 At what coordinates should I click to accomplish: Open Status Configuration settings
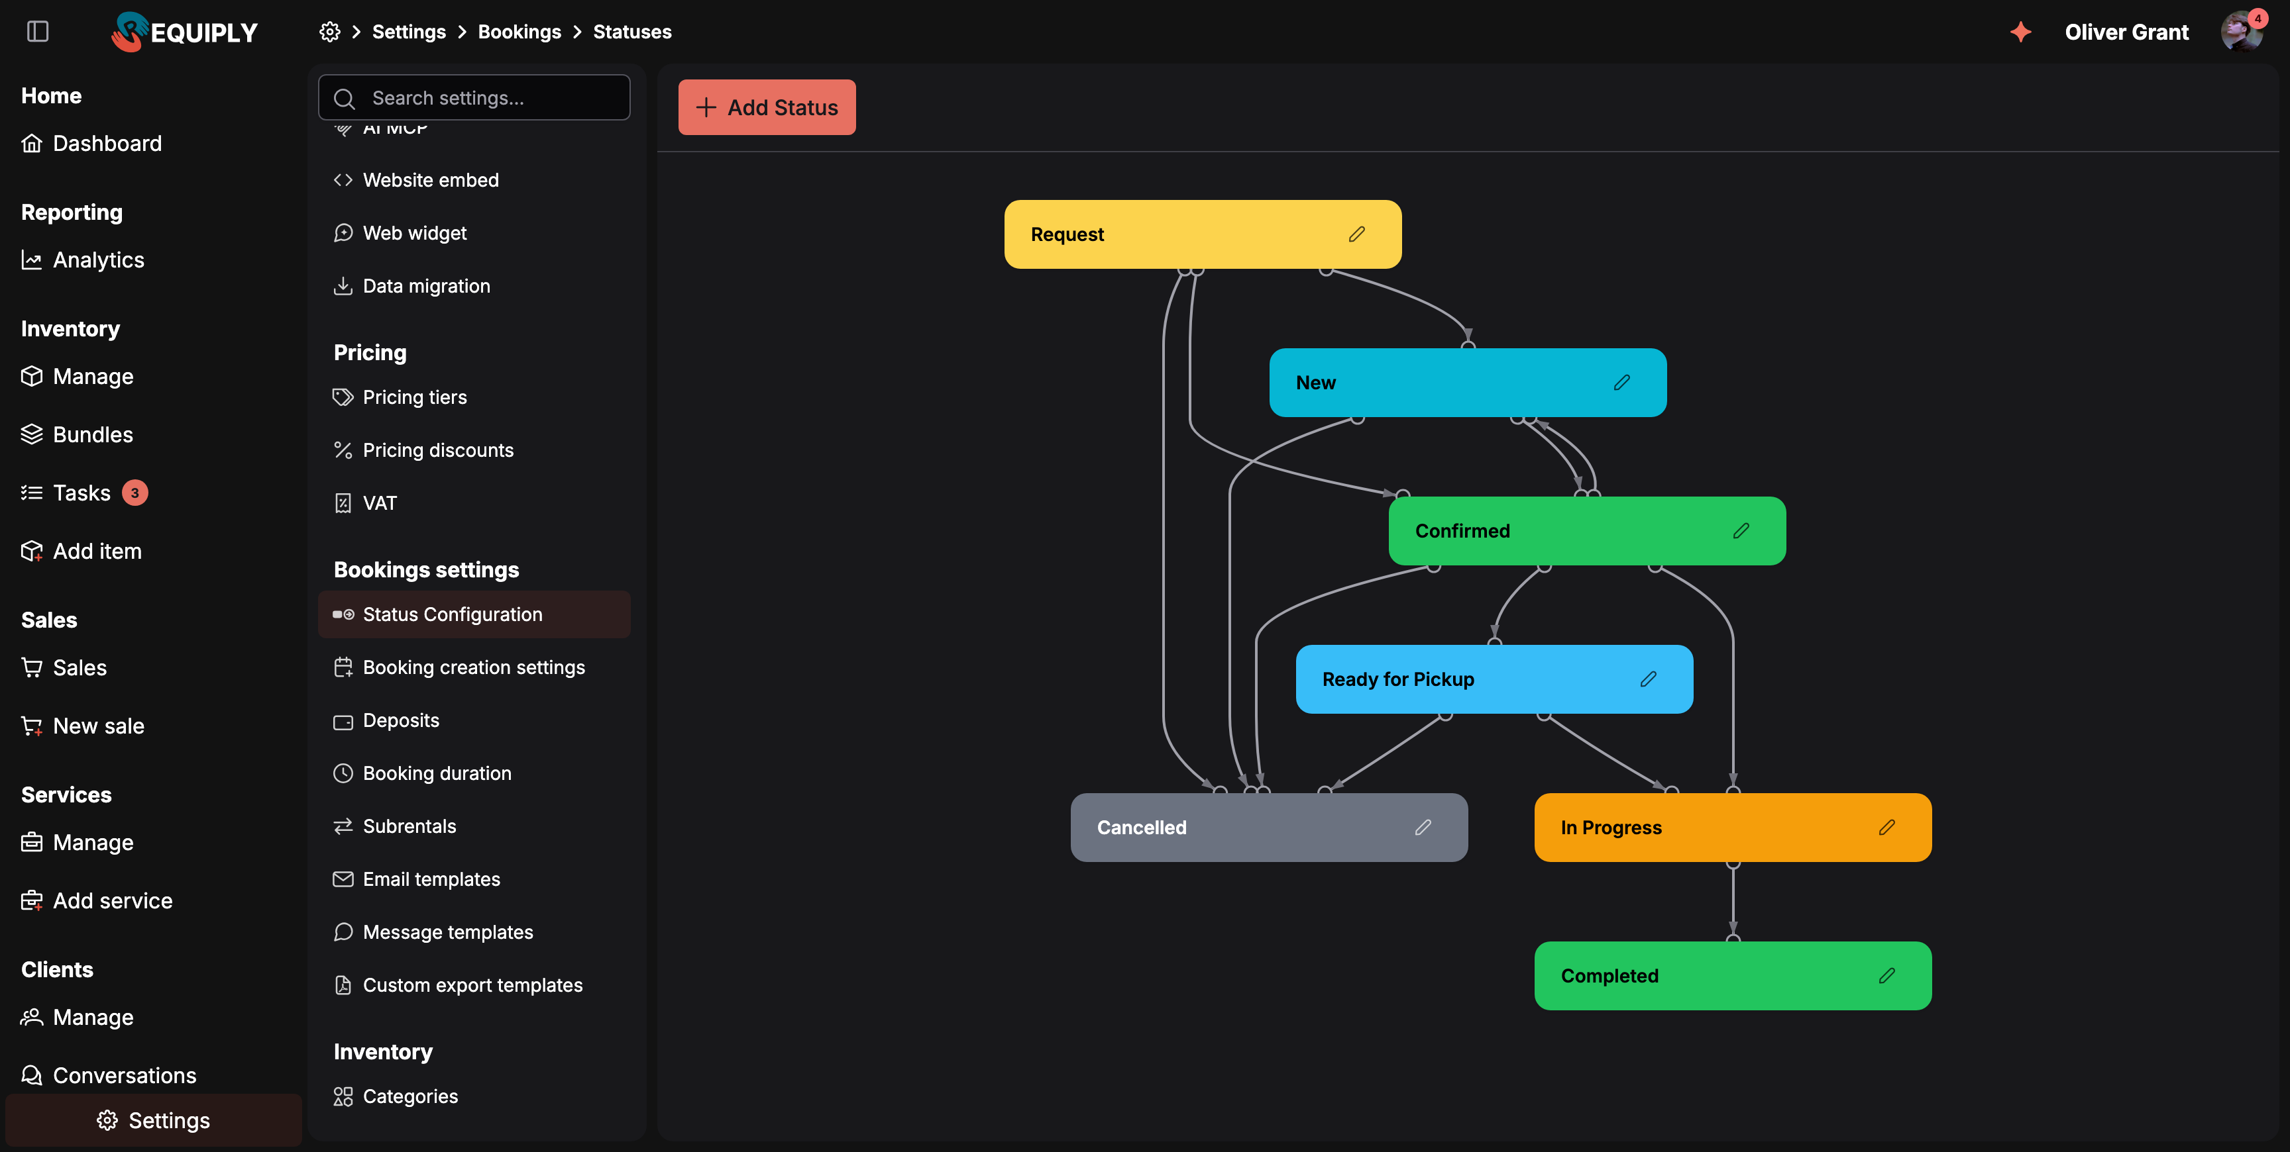pyautogui.click(x=474, y=614)
